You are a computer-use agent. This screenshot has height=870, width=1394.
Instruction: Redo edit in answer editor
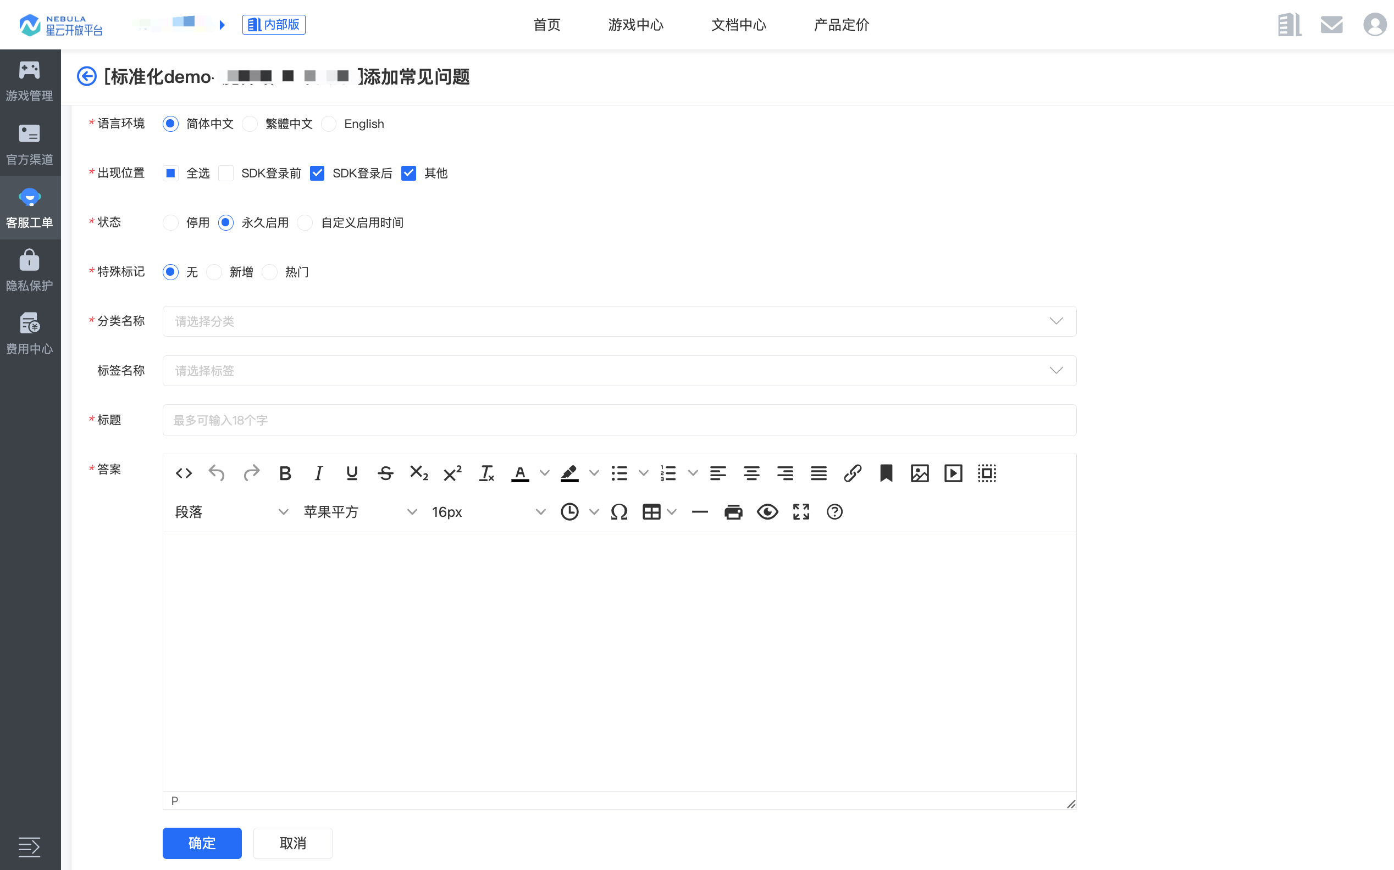251,473
